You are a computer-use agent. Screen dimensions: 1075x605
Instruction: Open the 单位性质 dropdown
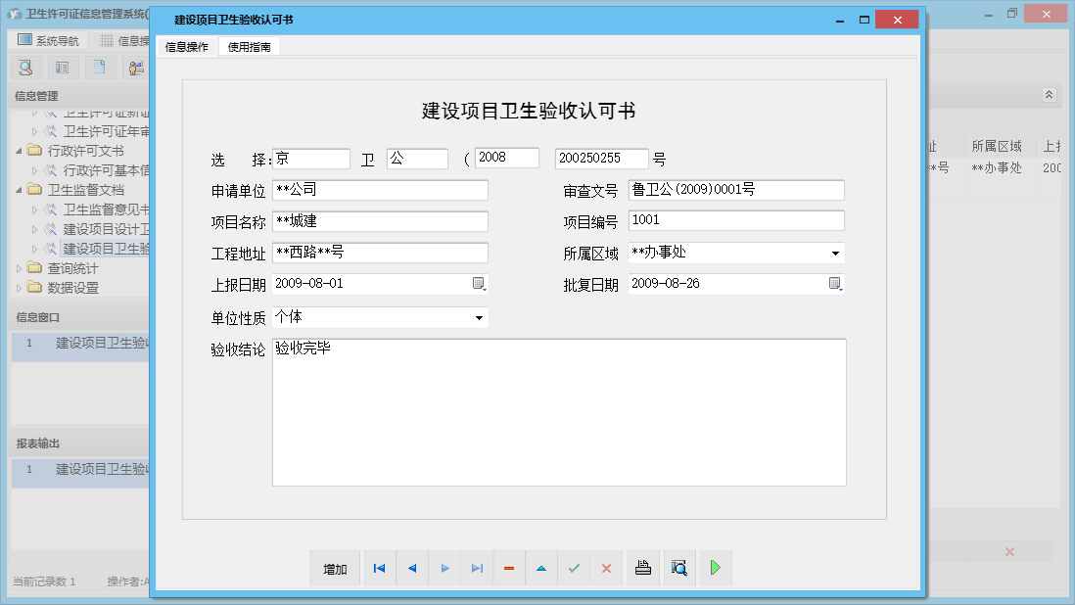coord(479,318)
